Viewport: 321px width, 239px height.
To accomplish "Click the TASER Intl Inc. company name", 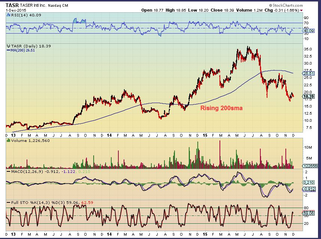I will pyautogui.click(x=33, y=6).
